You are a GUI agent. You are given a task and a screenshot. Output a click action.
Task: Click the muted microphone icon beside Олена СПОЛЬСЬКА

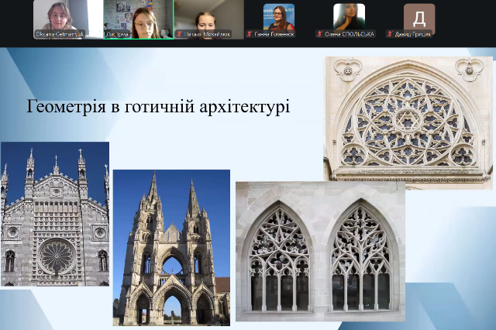(320, 34)
